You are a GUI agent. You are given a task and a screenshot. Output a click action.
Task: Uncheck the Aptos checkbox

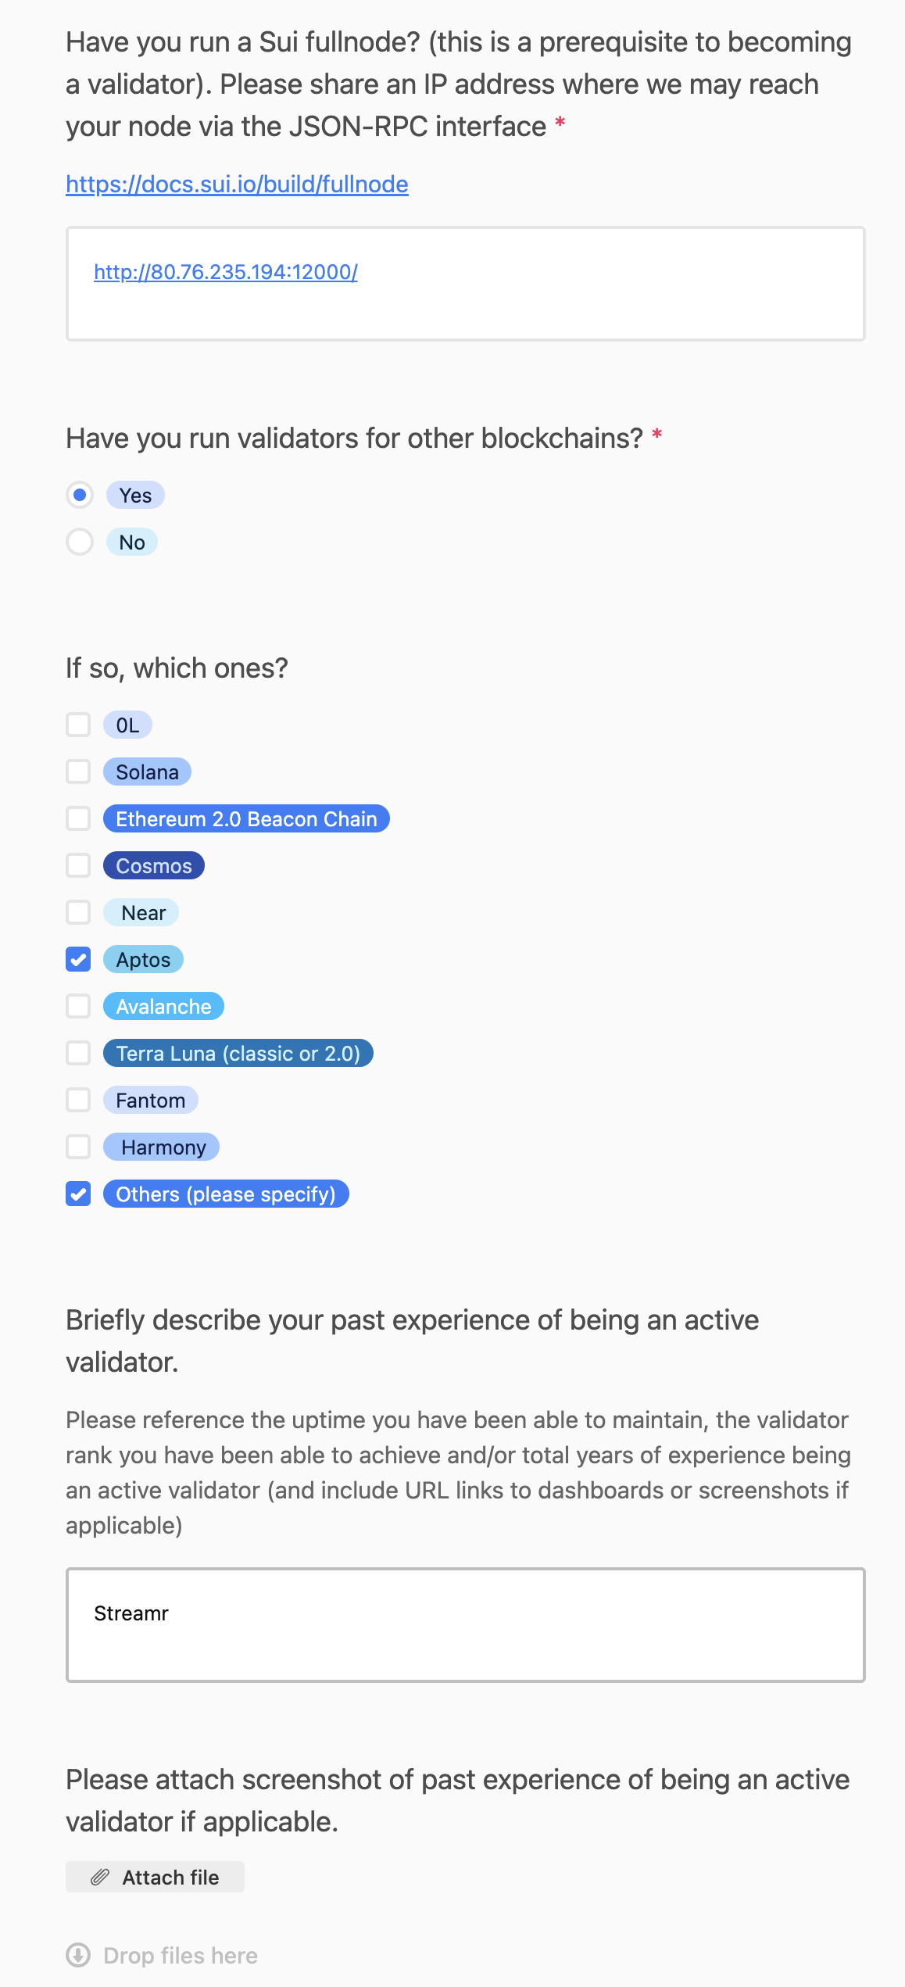78,959
